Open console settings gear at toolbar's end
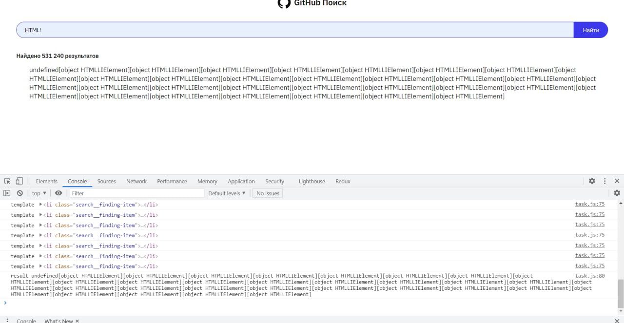624x323 pixels. (617, 193)
